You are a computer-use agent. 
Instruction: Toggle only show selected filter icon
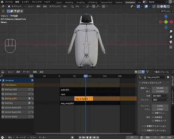[x=136, y=72]
